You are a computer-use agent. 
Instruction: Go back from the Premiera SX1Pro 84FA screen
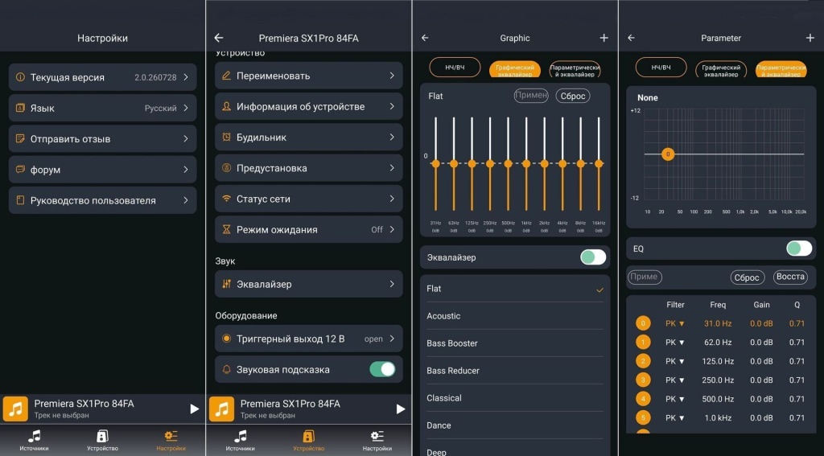(x=219, y=38)
